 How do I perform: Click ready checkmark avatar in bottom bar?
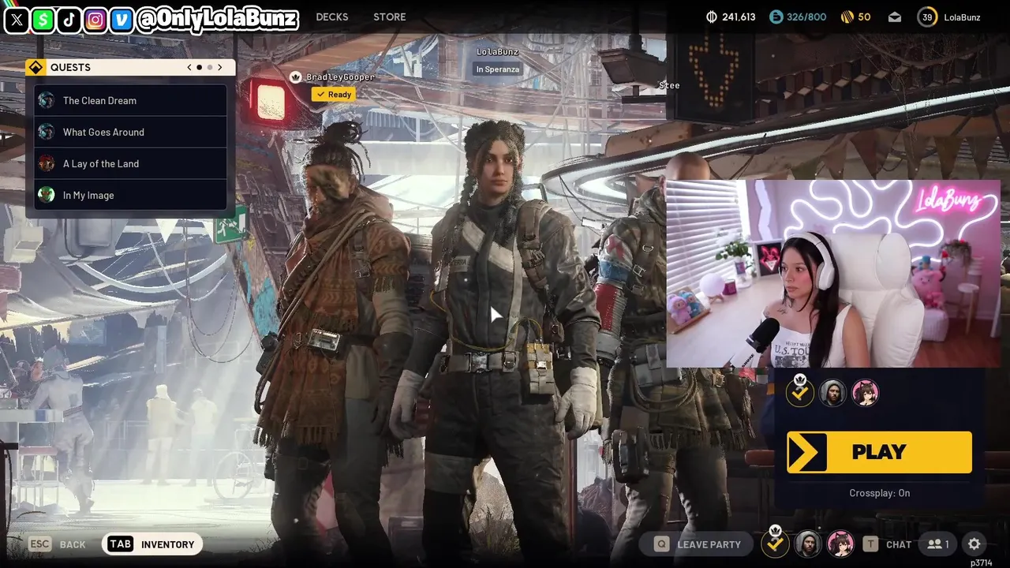[775, 543]
